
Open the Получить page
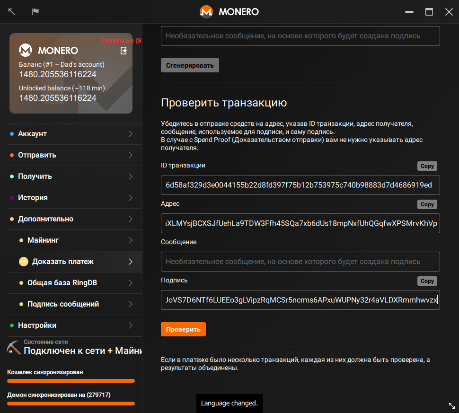coord(75,176)
